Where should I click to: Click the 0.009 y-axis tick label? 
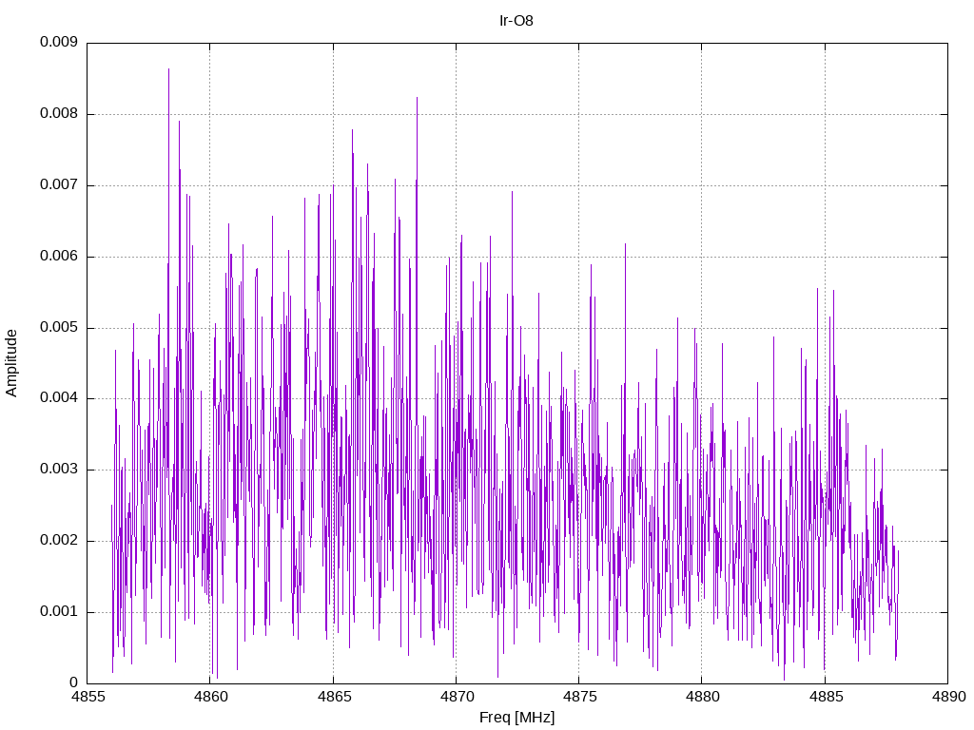click(x=59, y=42)
